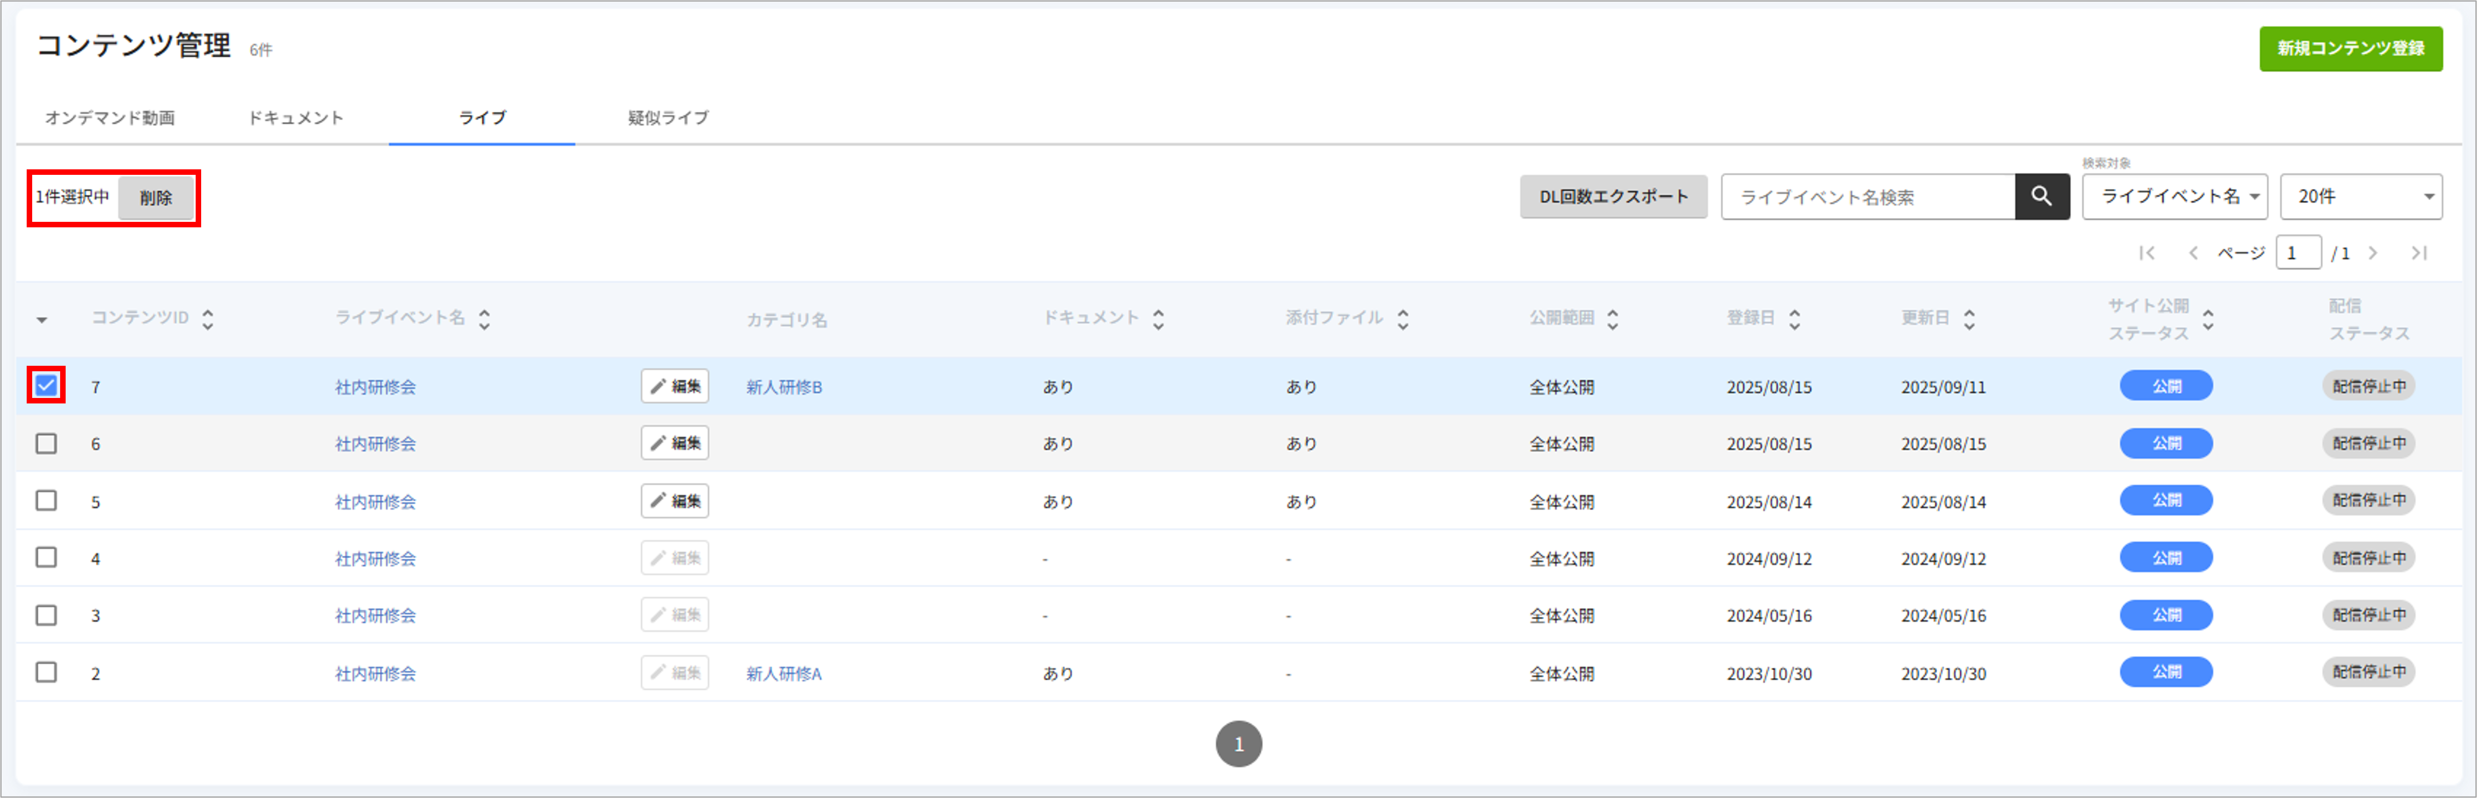Image resolution: width=2477 pixels, height=798 pixels.
Task: Open the 新人研修B category link
Action: tap(784, 387)
